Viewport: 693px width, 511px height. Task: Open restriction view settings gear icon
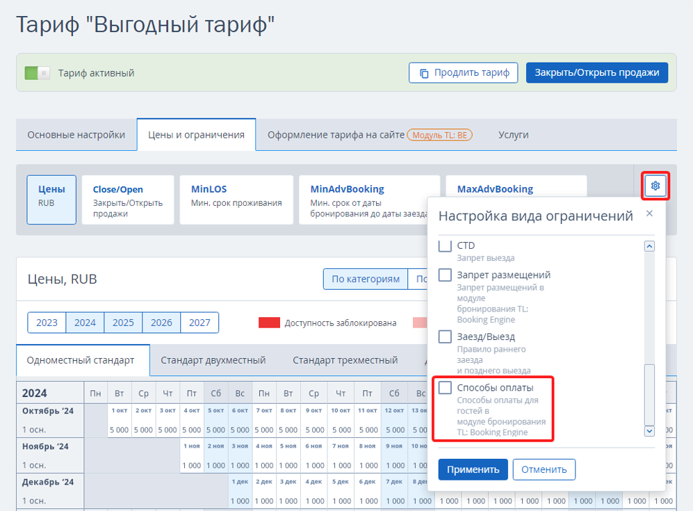[x=655, y=186]
